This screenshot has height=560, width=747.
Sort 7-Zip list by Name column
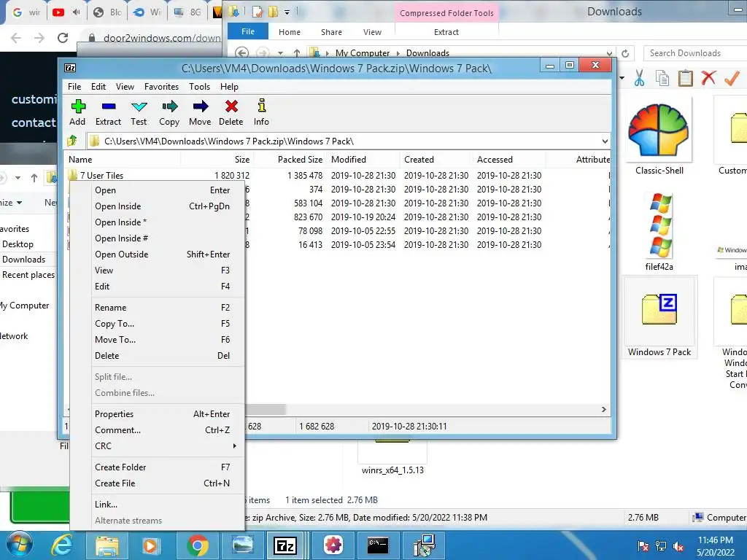coord(122,160)
